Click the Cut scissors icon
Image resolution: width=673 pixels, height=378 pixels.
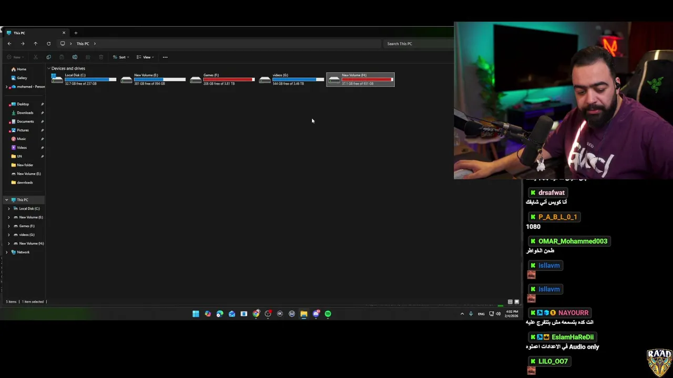35,57
